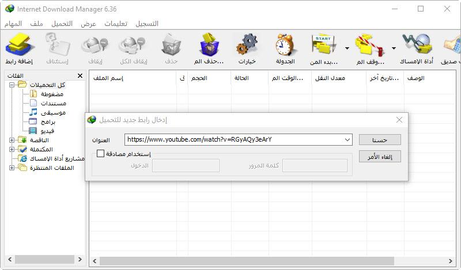Minimize the Internet Download Manager window
This screenshot has width=461, height=270.
click(x=395, y=9)
